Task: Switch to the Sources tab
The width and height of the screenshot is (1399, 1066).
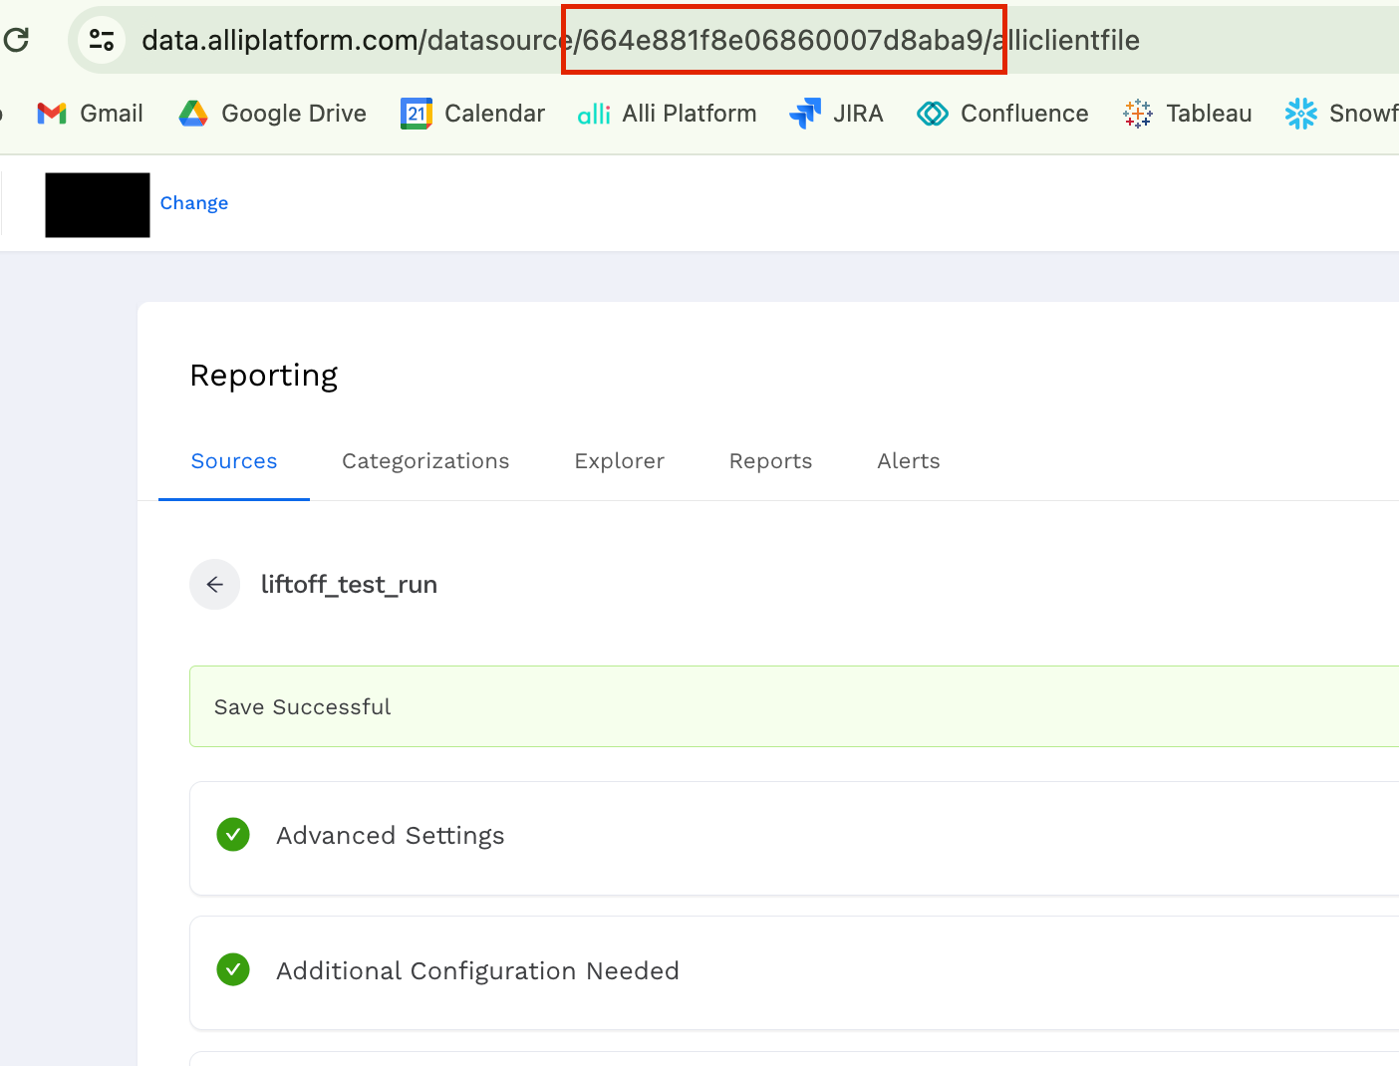Action: pos(234,461)
